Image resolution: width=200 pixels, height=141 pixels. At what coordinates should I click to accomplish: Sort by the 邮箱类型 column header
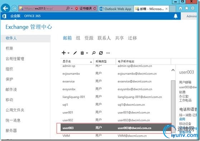click(105, 61)
